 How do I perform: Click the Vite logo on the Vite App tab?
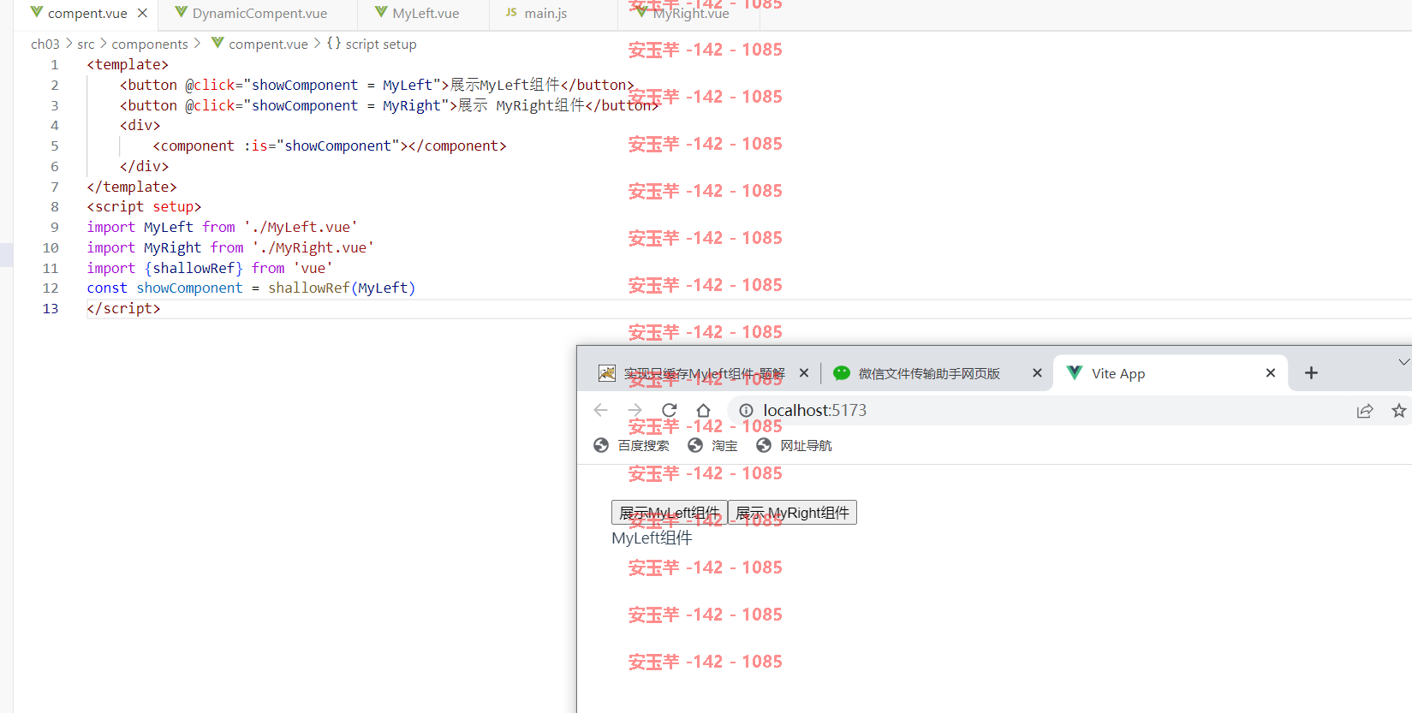point(1075,372)
